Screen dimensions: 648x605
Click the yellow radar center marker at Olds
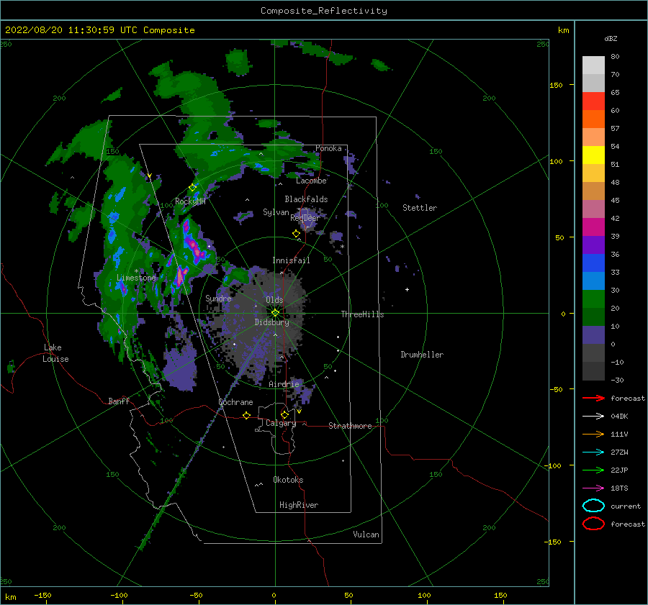(x=275, y=313)
